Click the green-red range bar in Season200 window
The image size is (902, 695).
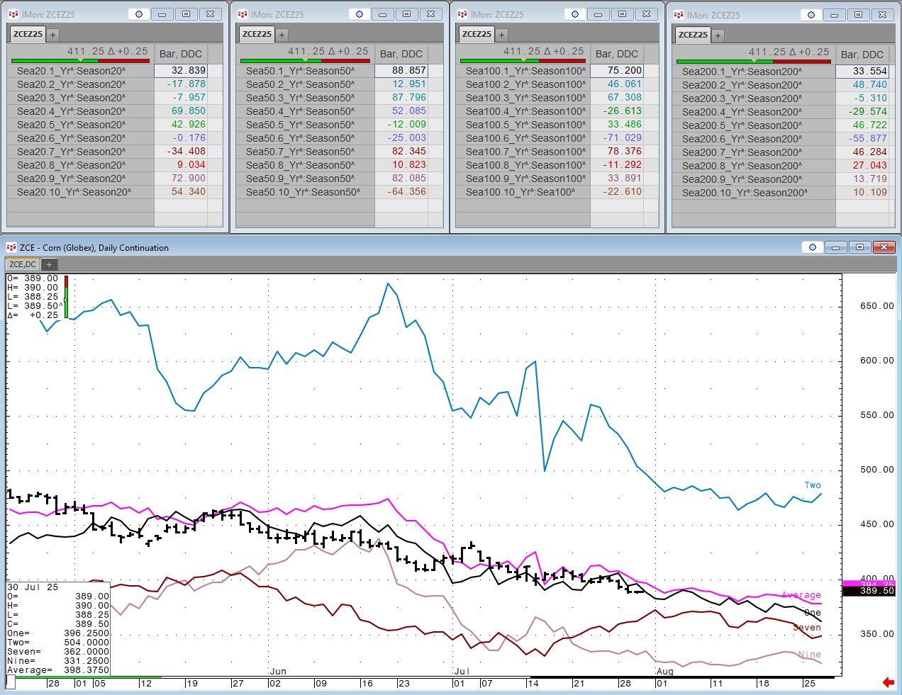(753, 62)
